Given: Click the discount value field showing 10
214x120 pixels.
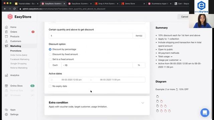Looking at the screenshot, I should pos(97,65).
